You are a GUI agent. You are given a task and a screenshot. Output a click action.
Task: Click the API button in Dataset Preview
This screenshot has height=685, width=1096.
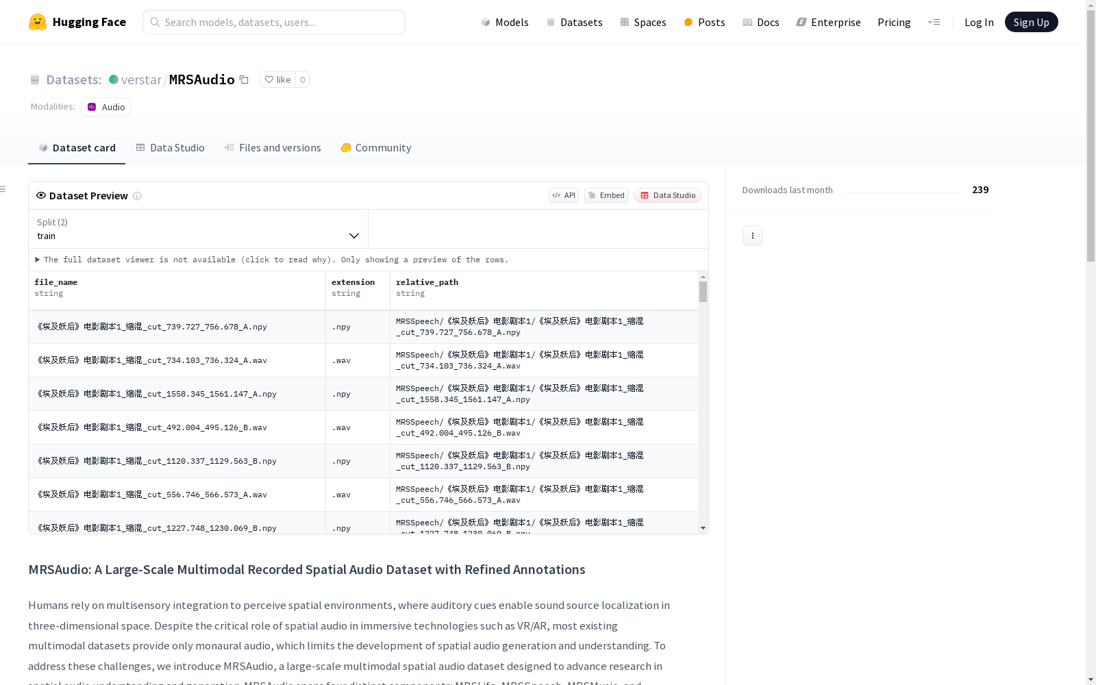(x=564, y=195)
